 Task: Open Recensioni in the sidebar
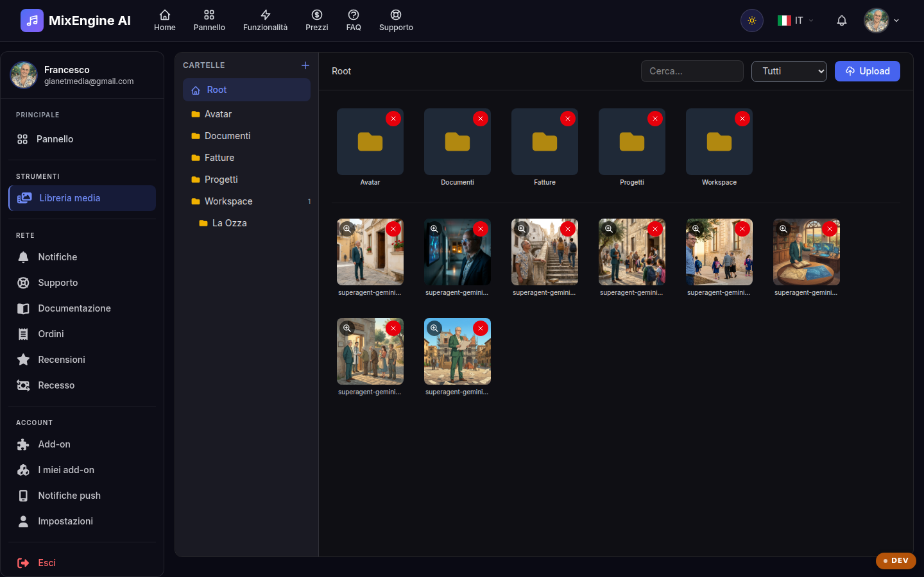point(82,360)
